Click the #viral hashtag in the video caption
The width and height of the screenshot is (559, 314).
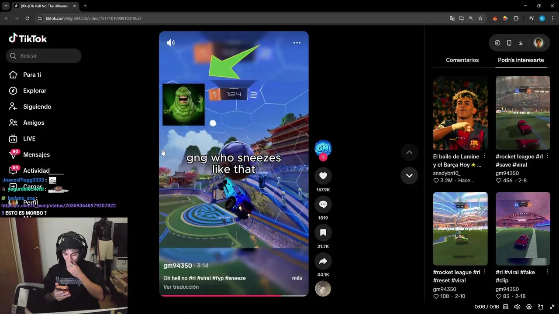click(x=204, y=278)
